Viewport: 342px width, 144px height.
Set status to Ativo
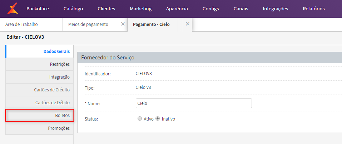[x=140, y=119]
